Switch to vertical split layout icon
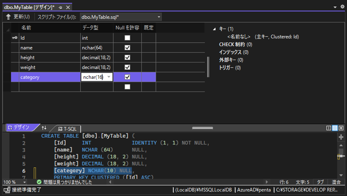Viewport: 347px width, 196px height. [329, 128]
